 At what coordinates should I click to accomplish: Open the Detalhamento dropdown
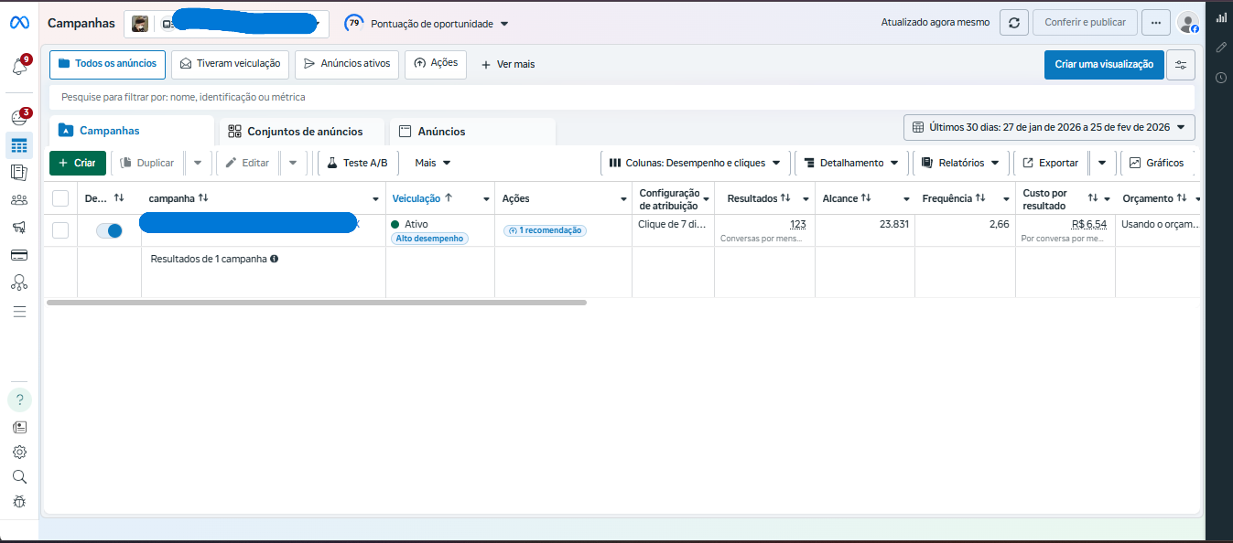pyautogui.click(x=852, y=163)
